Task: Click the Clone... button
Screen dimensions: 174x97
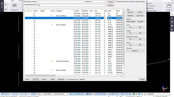Action: [x=44, y=79]
